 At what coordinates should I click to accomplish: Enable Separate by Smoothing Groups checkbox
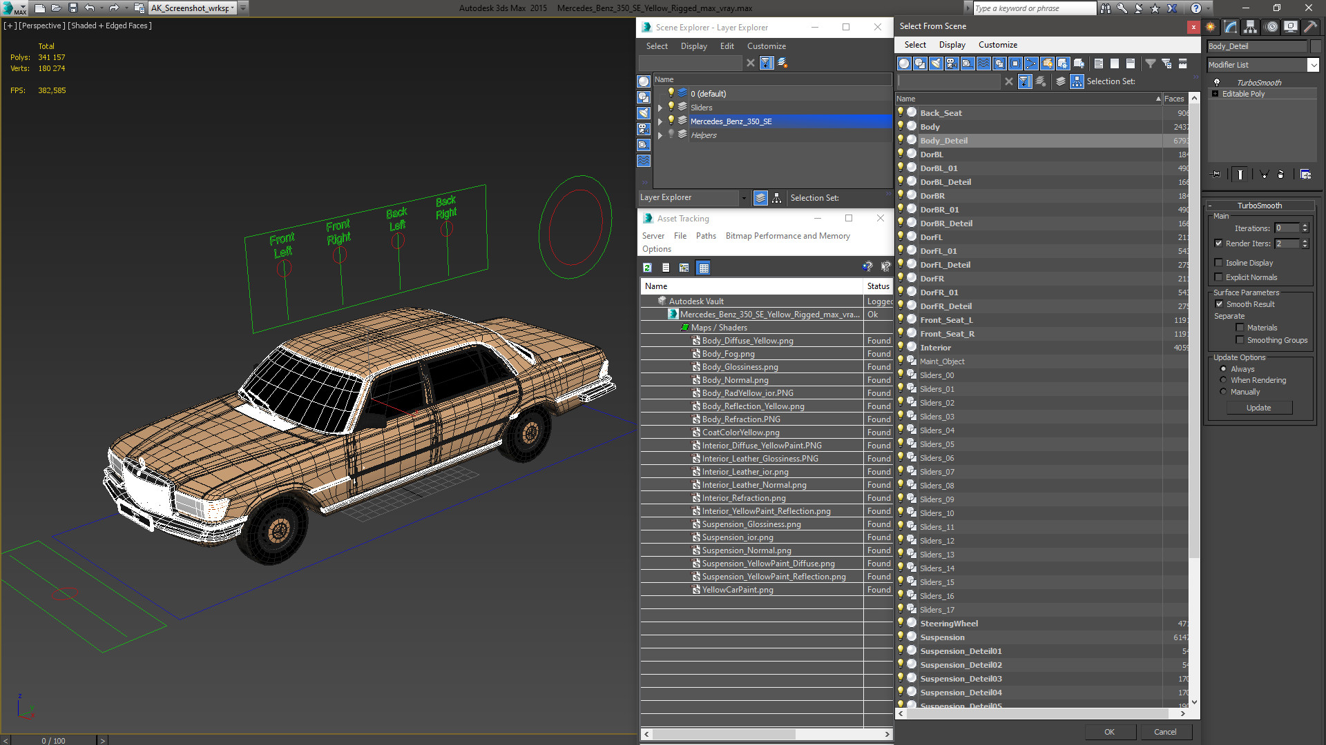(1240, 340)
